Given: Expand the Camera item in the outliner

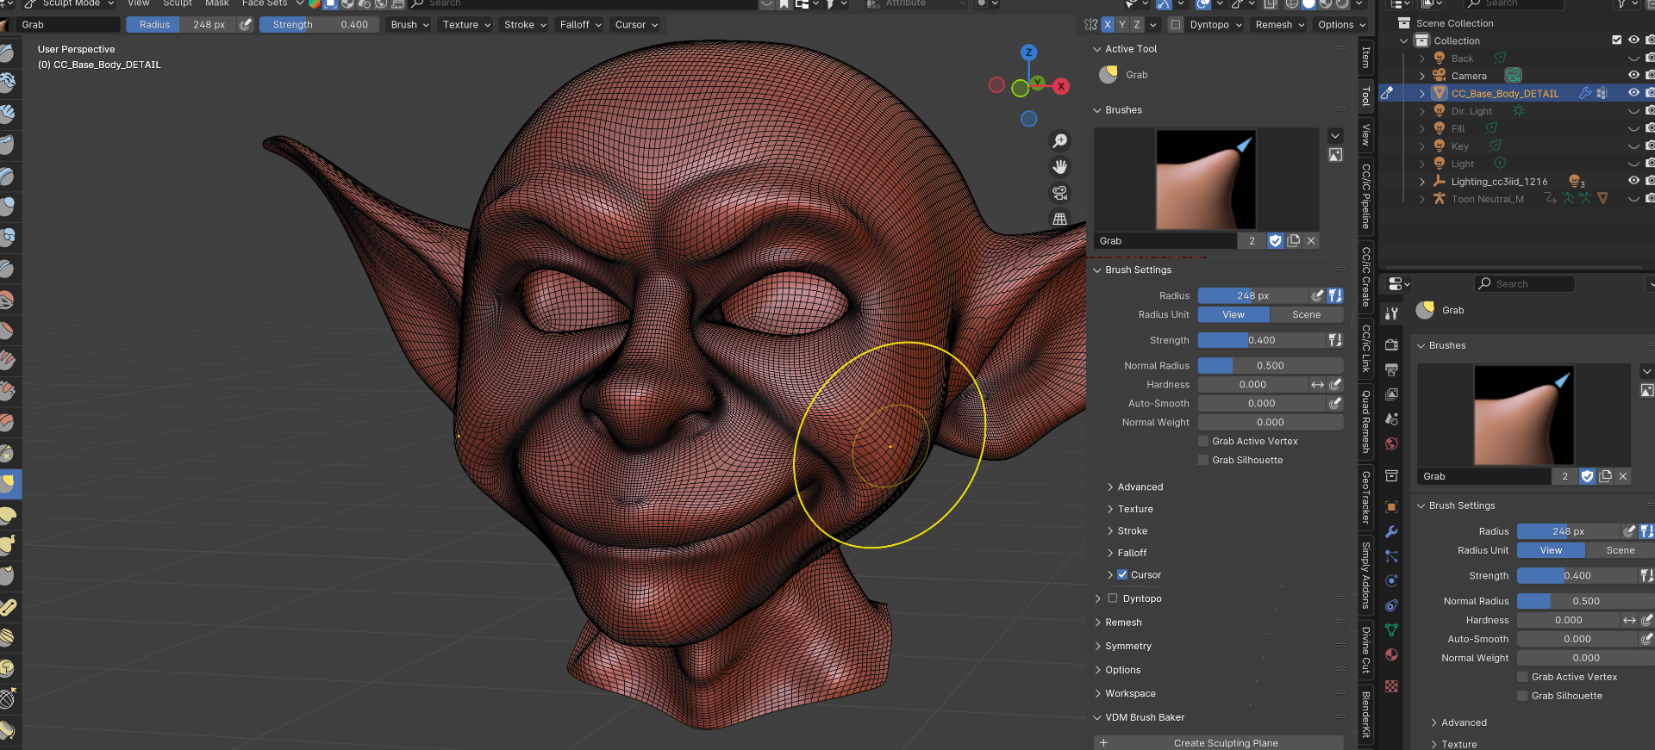Looking at the screenshot, I should 1421,76.
